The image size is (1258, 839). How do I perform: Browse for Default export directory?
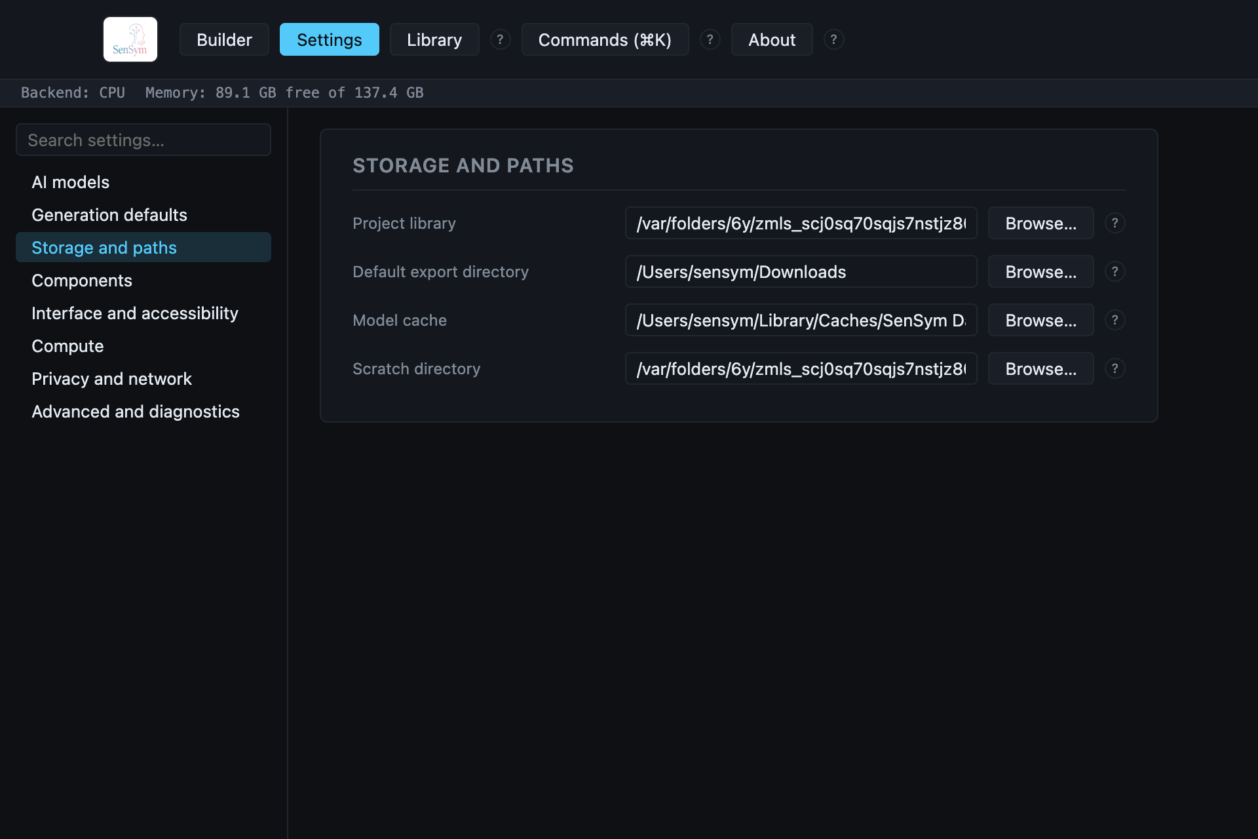pos(1041,271)
